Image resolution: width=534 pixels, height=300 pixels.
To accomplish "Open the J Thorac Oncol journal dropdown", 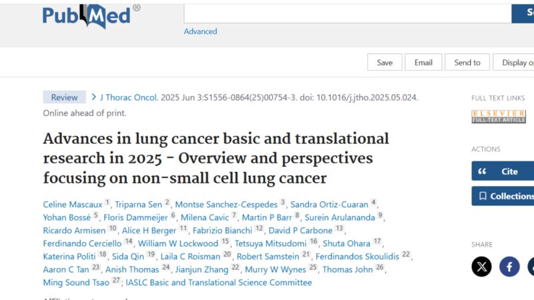I will (129, 97).
